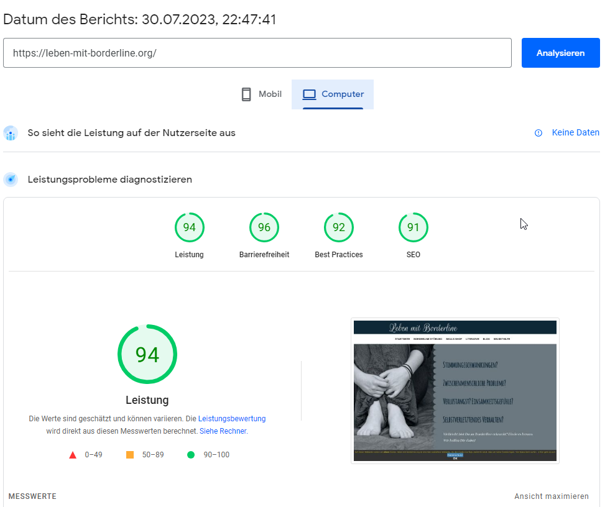
Task: Select the SEO score 91 gauge
Action: pyautogui.click(x=413, y=227)
